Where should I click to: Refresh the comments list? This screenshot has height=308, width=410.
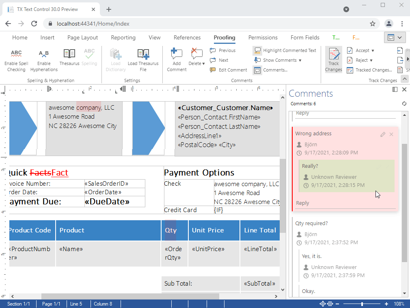[x=404, y=104]
